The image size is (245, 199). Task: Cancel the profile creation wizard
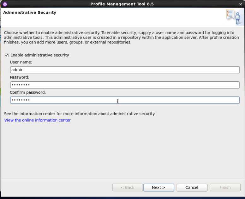tap(192, 187)
